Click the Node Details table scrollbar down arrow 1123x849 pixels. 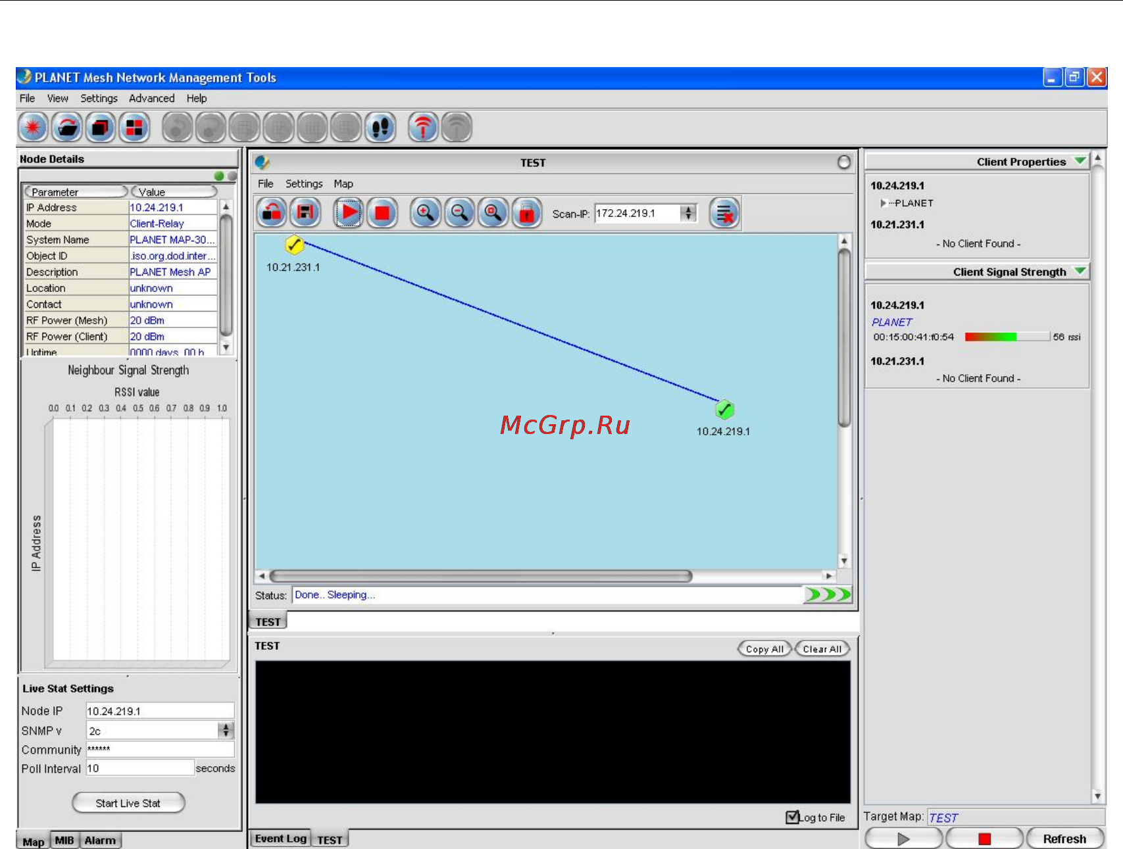coord(226,347)
